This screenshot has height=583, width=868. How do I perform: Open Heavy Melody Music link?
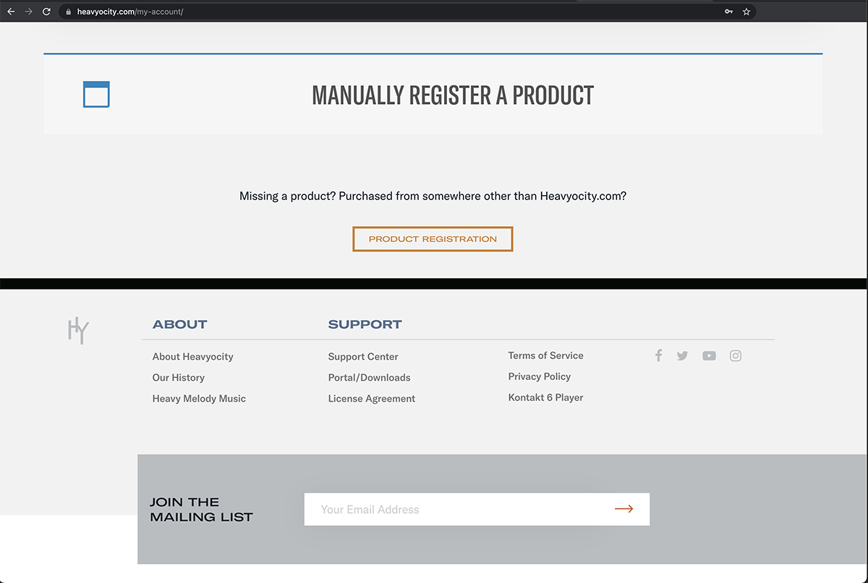point(199,399)
